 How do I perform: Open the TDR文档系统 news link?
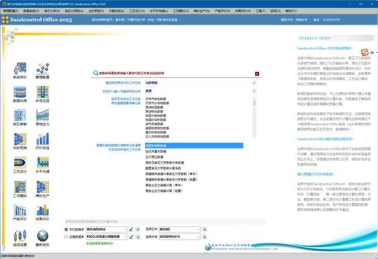(315, 174)
